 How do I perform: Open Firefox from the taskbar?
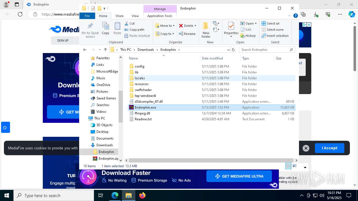142,195
